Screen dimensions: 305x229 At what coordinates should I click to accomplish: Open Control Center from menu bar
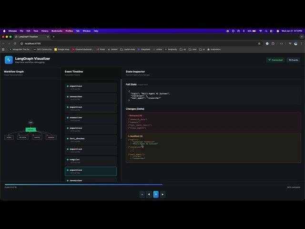[x=272, y=31]
